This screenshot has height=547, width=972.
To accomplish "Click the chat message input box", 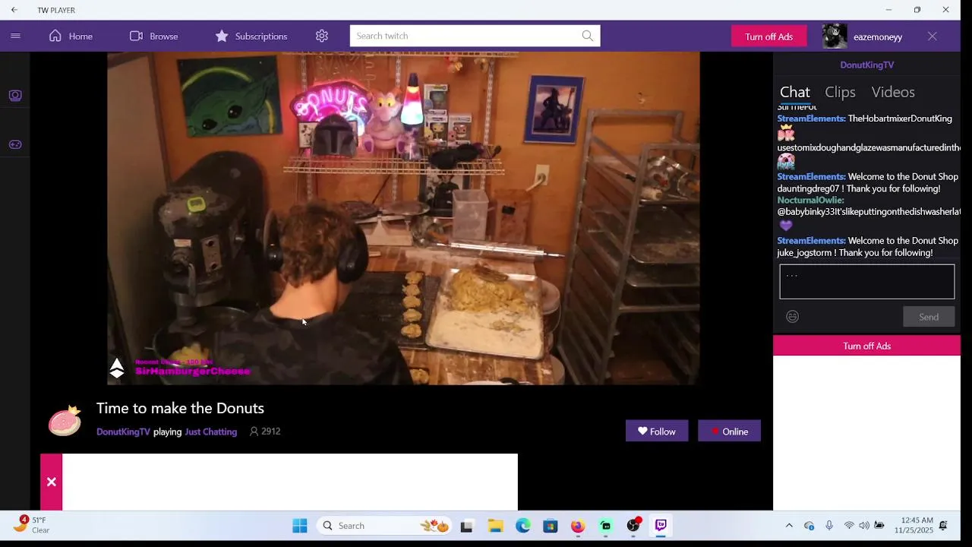I will tap(866, 282).
